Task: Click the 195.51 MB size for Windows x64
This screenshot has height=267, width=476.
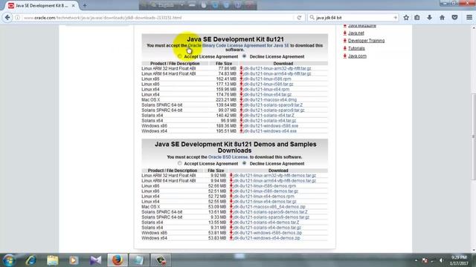Action: click(x=227, y=131)
